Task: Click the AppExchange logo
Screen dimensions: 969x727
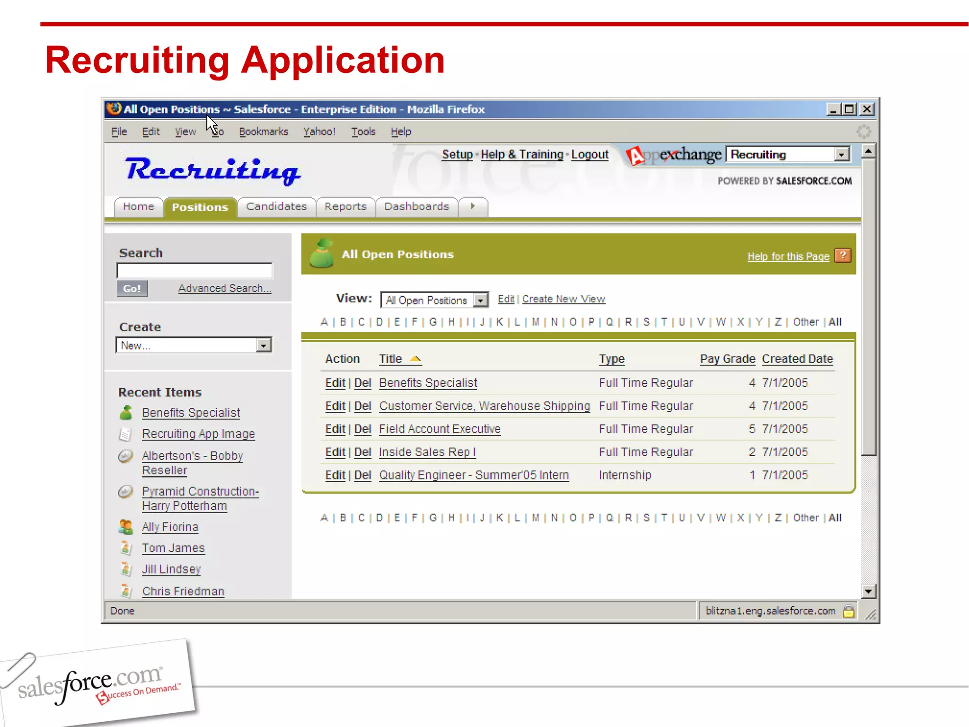Action: pos(674,155)
